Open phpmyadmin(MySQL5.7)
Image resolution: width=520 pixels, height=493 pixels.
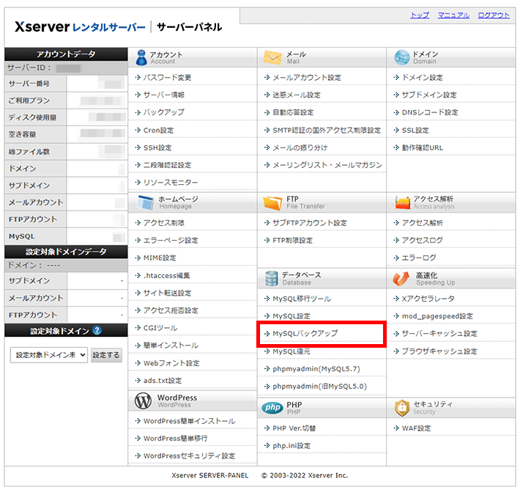[316, 369]
